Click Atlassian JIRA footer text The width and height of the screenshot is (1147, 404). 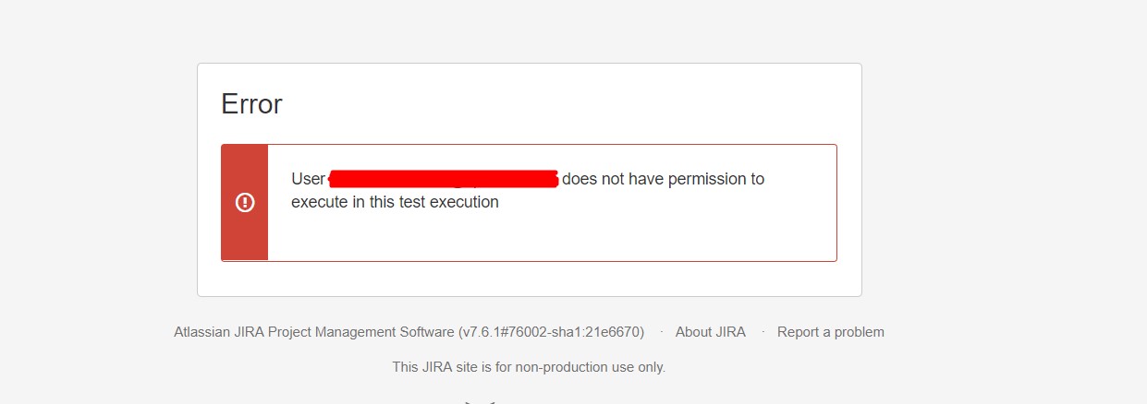pyautogui.click(x=219, y=332)
